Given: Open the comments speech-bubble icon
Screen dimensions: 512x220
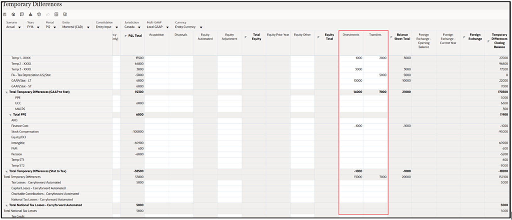Looking at the screenshot, I should (22, 14).
